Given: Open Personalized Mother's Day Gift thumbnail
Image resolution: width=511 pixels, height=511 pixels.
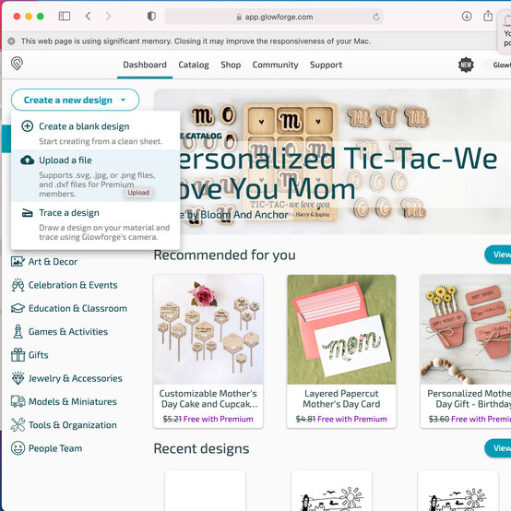Looking at the screenshot, I should [x=466, y=329].
